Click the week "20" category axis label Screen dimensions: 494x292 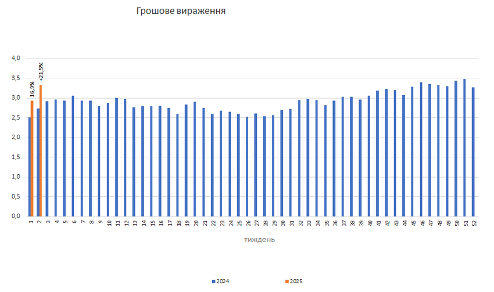(x=196, y=223)
